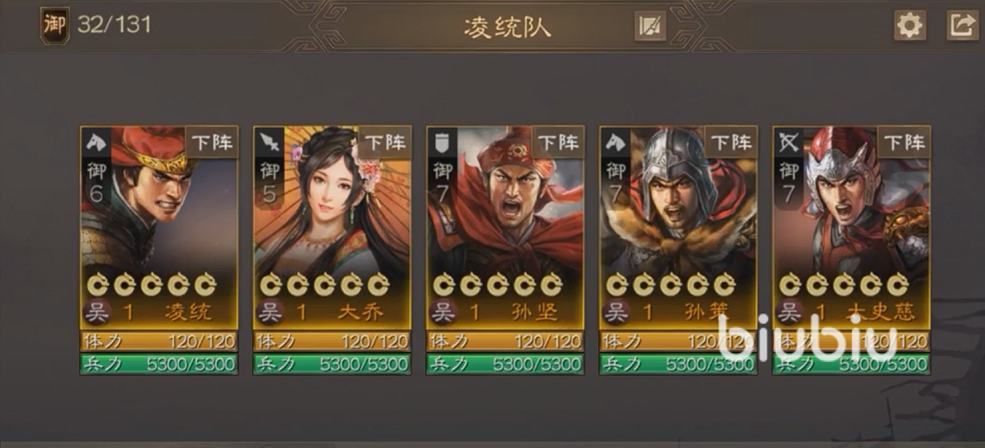985x448 pixels.
Task: Remove 孙策 with 下阵 button
Action: 731,142
